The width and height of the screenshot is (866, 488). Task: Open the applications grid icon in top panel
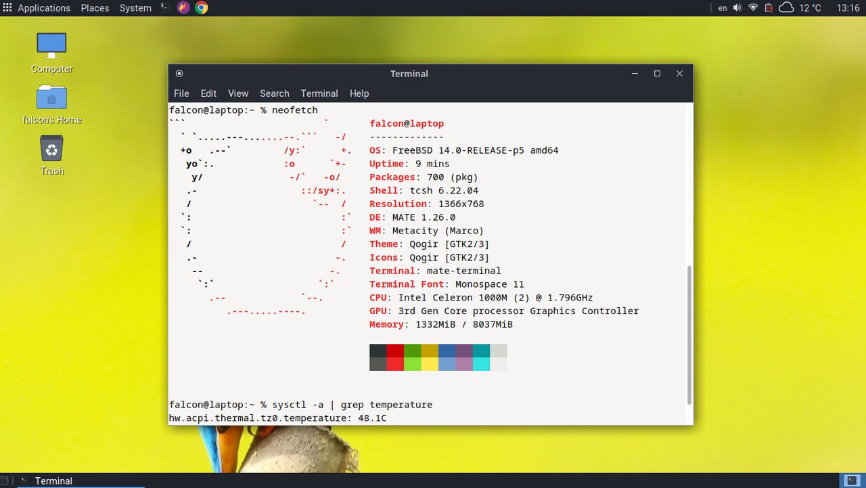[x=7, y=8]
